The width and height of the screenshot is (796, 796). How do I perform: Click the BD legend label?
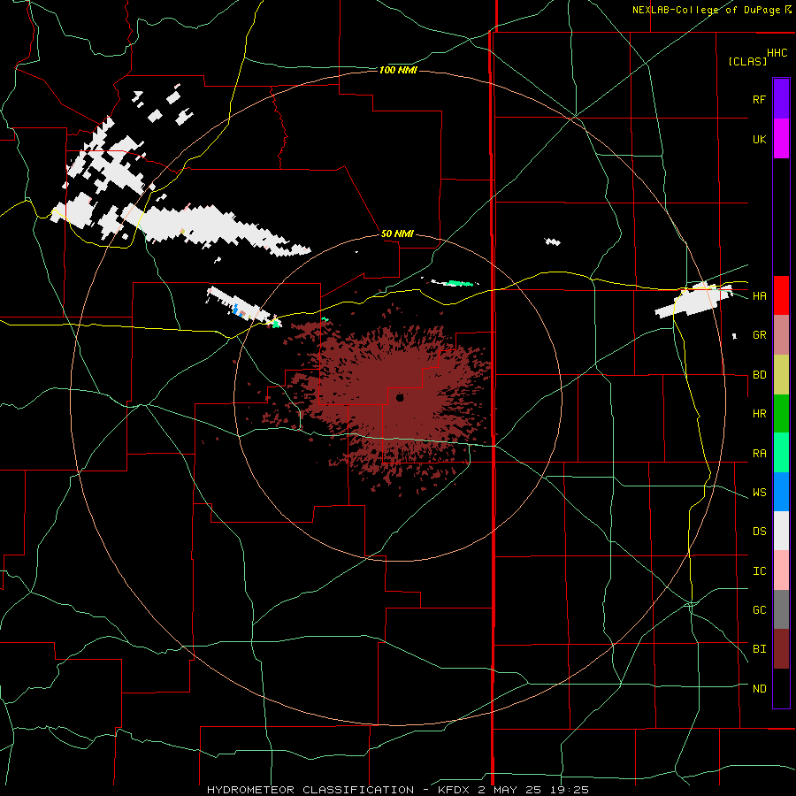click(759, 375)
